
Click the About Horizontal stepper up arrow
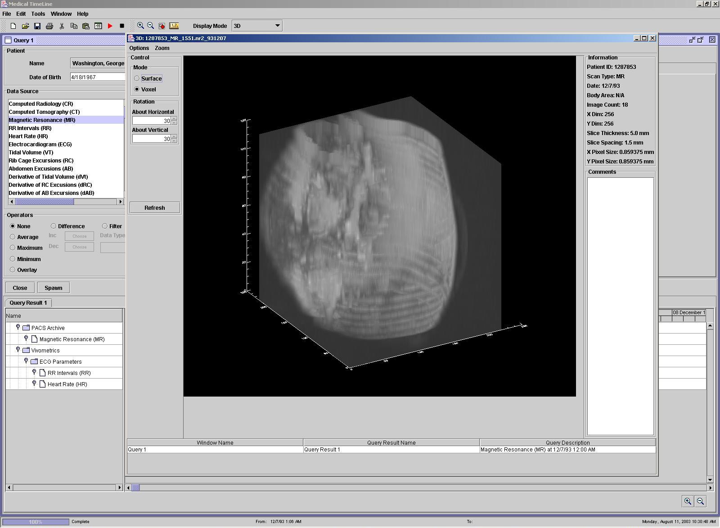174,119
